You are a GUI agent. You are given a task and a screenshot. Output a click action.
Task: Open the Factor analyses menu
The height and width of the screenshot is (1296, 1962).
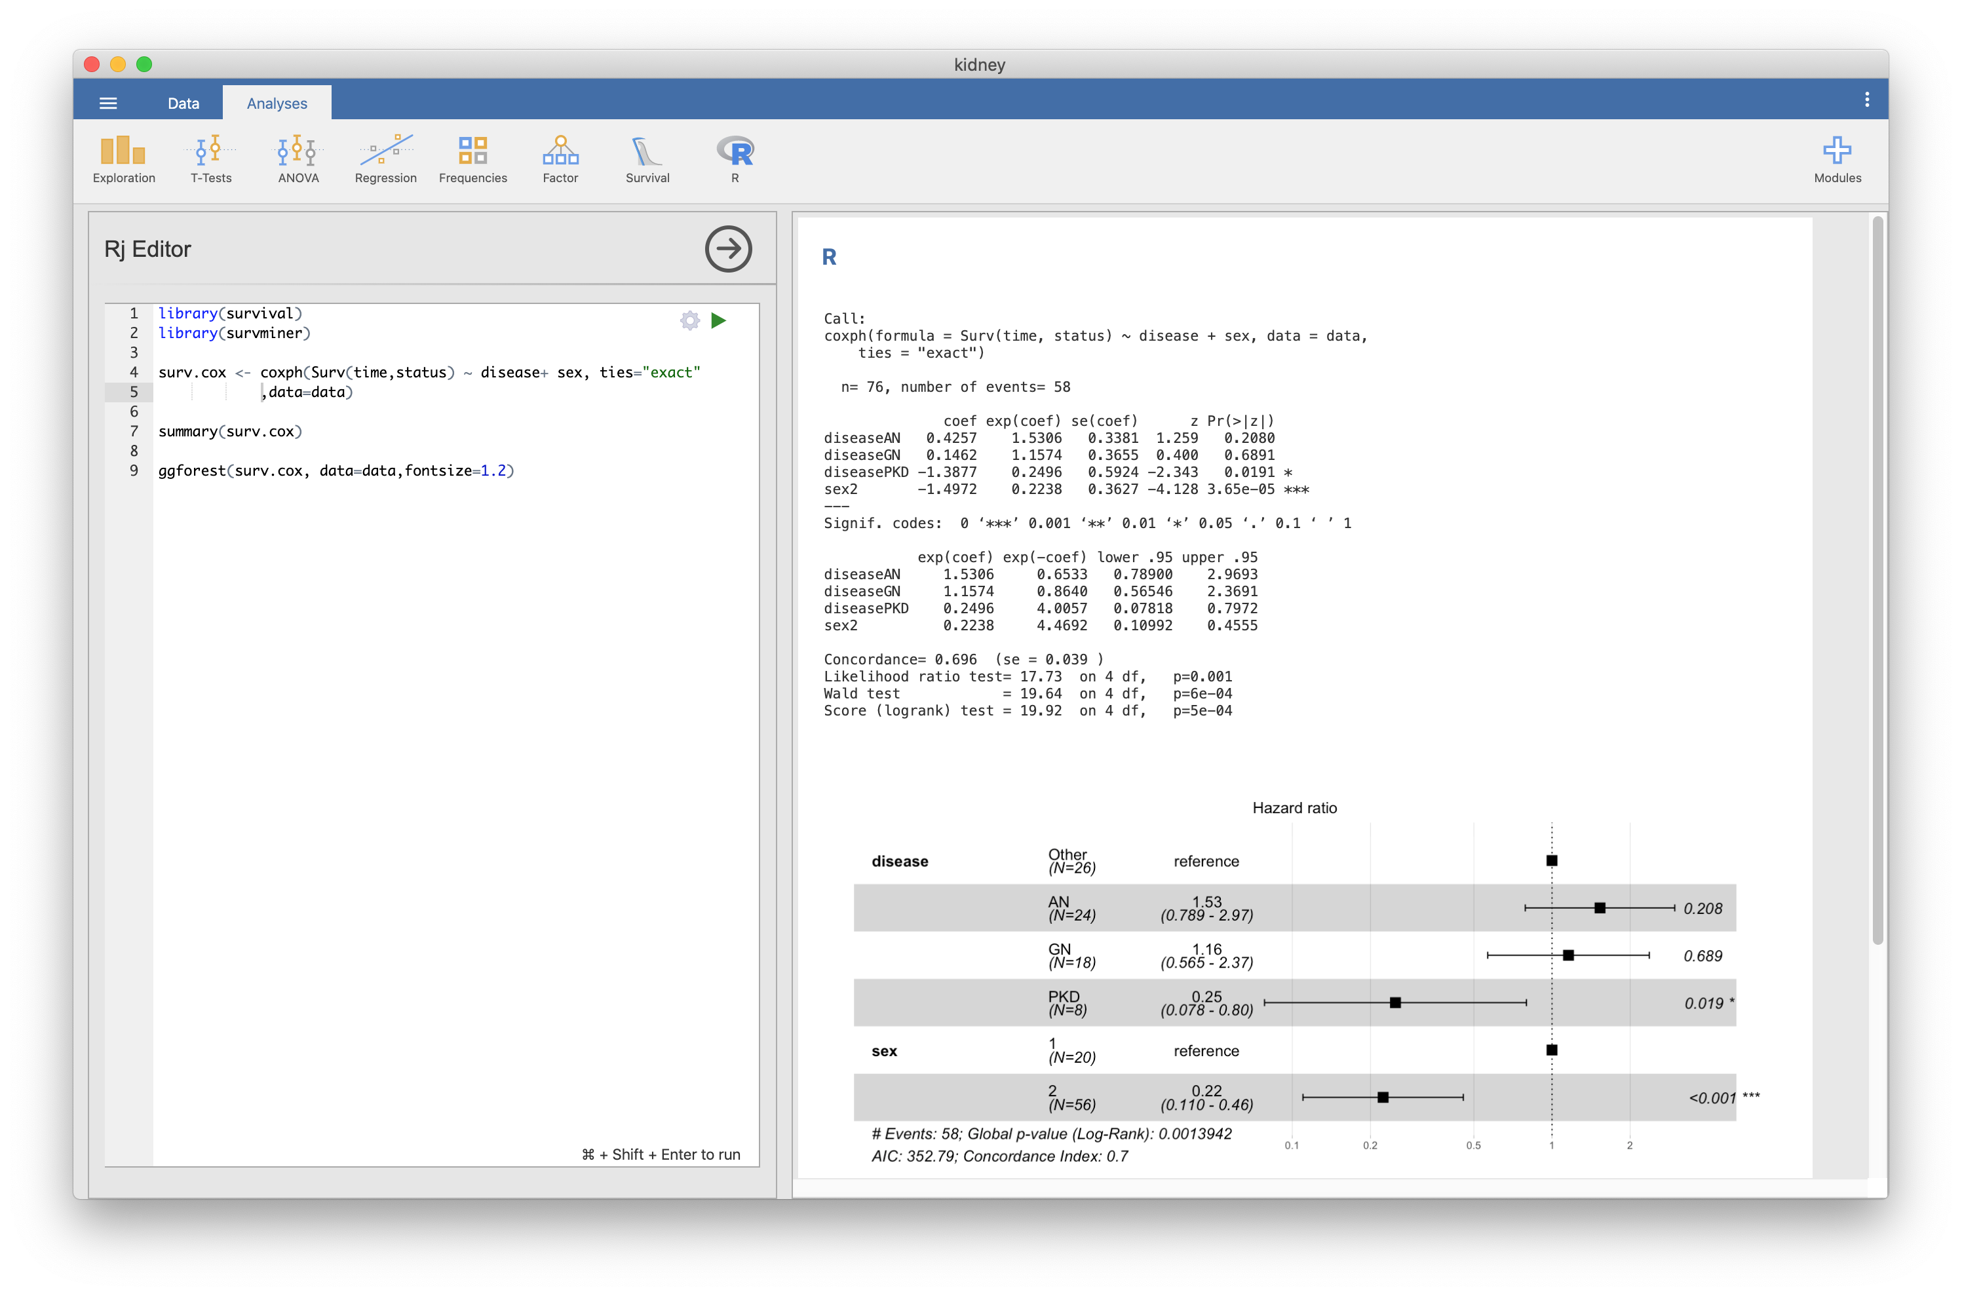tap(560, 159)
